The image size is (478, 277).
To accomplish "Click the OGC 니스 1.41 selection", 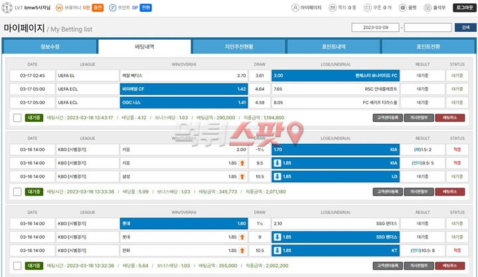I will (x=184, y=103).
